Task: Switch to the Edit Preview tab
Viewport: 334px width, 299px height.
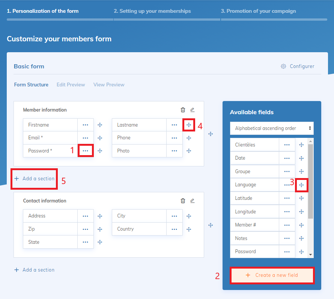Action: 71,85
